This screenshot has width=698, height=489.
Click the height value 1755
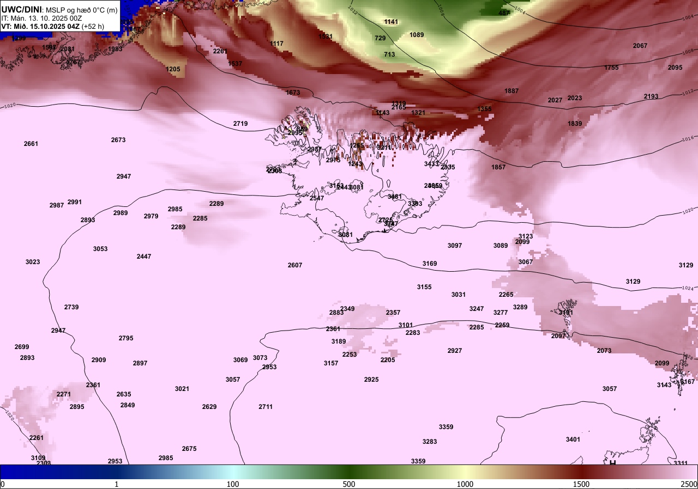(611, 68)
